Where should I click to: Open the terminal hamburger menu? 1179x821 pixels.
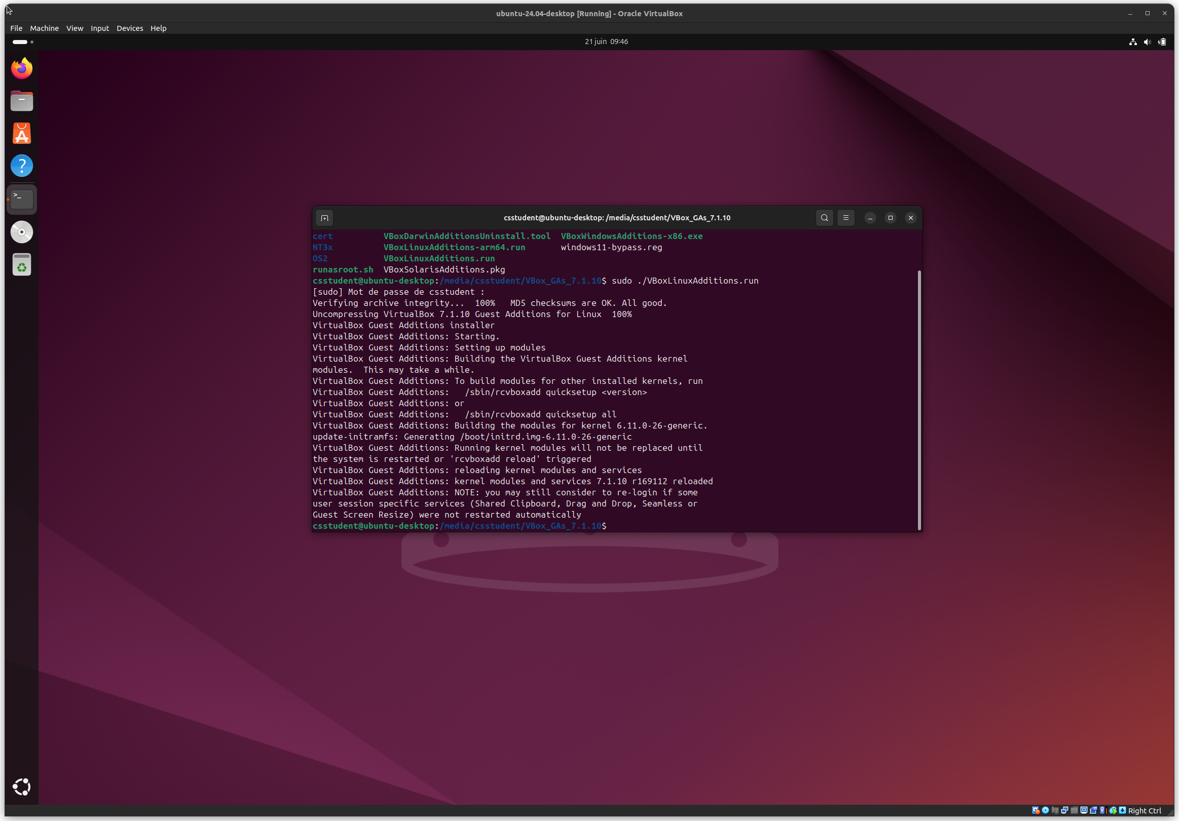[846, 218]
